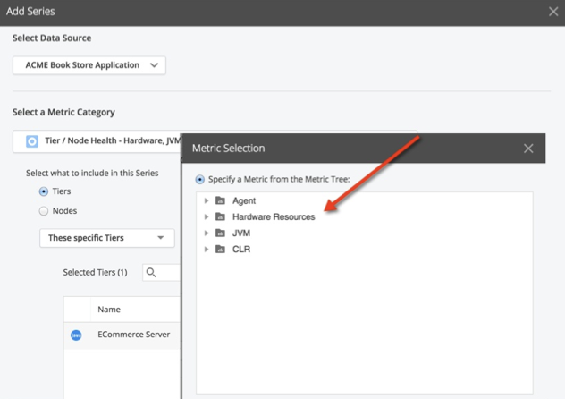The width and height of the screenshot is (565, 399).
Task: Select the Nodes radio button
Action: (44, 211)
